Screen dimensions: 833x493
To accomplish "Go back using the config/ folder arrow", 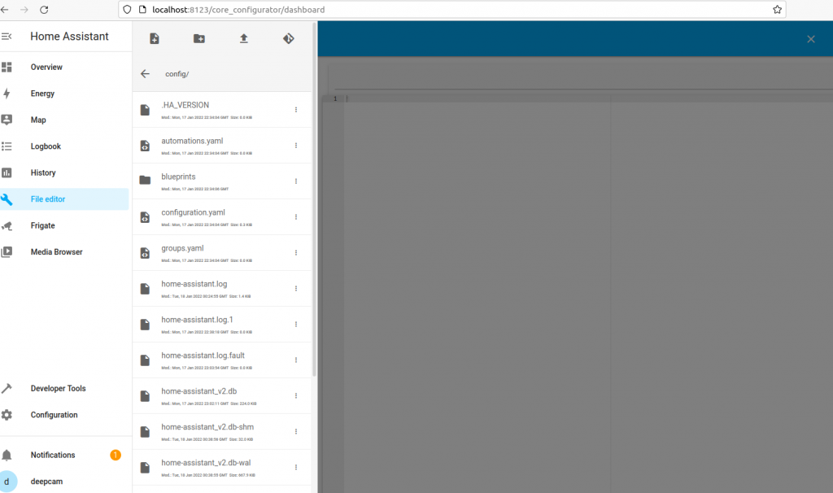I will (x=145, y=74).
